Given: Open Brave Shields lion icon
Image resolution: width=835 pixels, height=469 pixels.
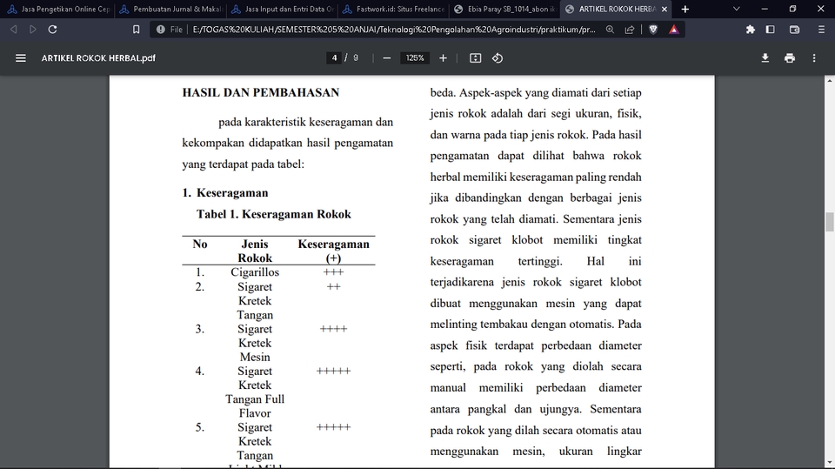Looking at the screenshot, I should pos(653,30).
